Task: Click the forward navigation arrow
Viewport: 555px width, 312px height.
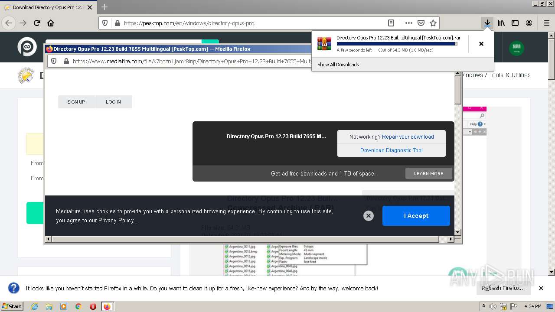Action: 23,23
